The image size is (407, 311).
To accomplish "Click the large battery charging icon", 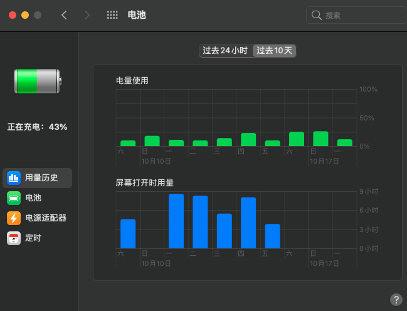I will [x=38, y=82].
